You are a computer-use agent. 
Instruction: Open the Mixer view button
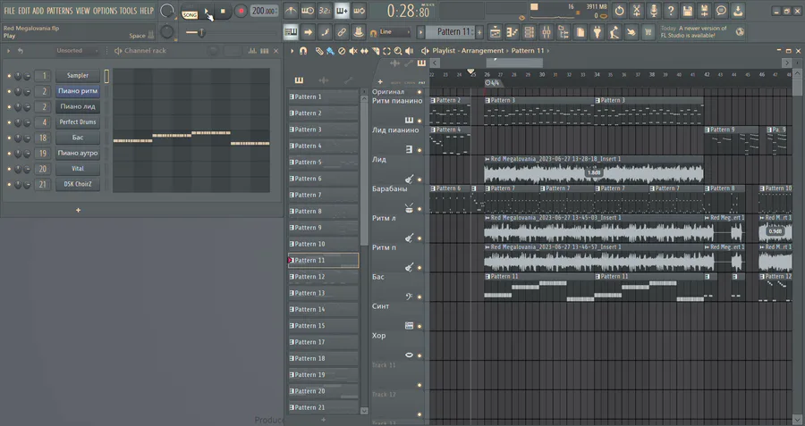pos(547,32)
